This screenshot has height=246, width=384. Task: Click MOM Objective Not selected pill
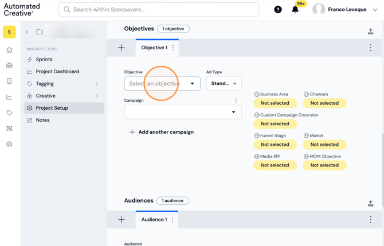tap(324, 165)
